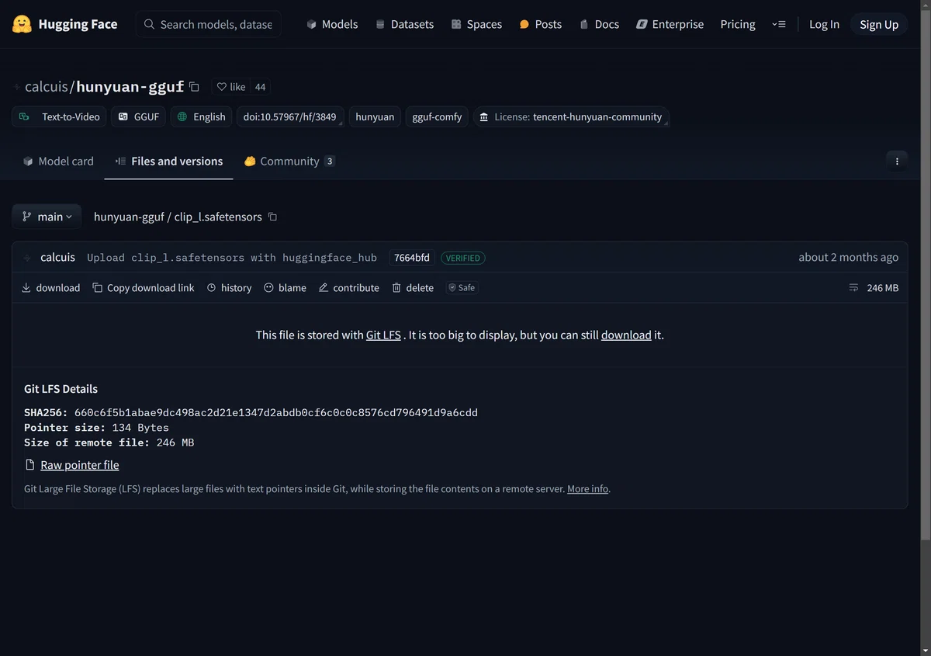Open the three-dot repository options menu
The width and height of the screenshot is (931, 656).
point(897,161)
